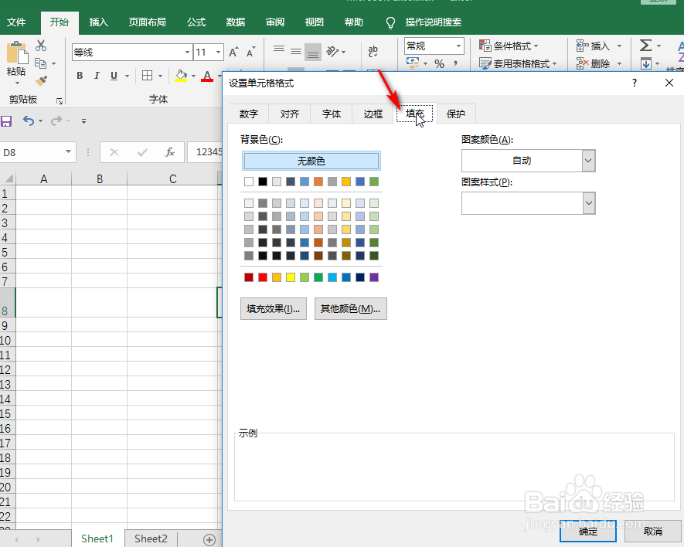Click the 取消 Cancel button
The width and height of the screenshot is (684, 547).
[x=653, y=532]
